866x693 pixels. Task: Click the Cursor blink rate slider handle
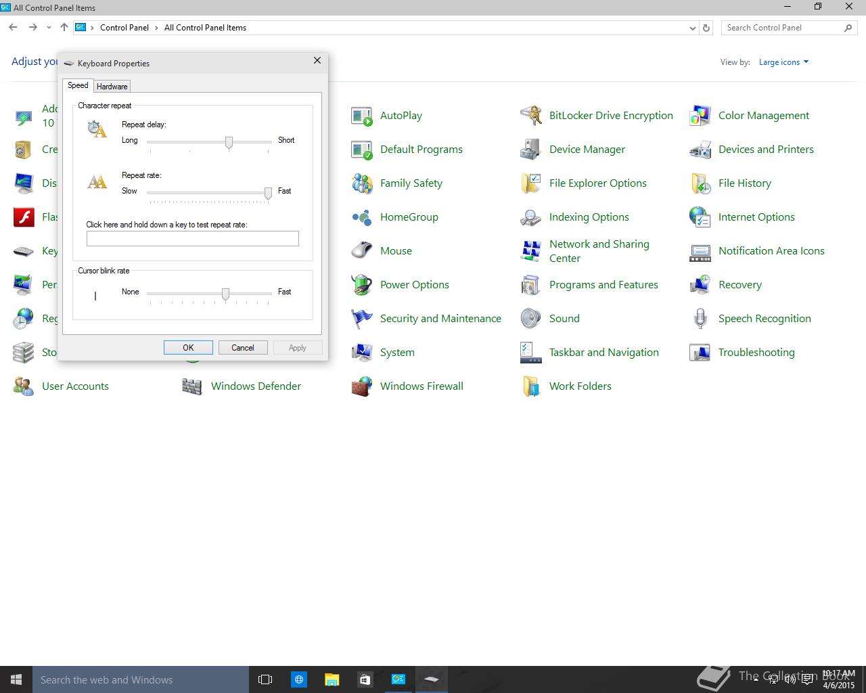tap(225, 294)
